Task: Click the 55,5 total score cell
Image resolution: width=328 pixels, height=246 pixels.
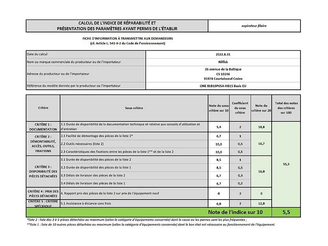Action: tap(286, 164)
